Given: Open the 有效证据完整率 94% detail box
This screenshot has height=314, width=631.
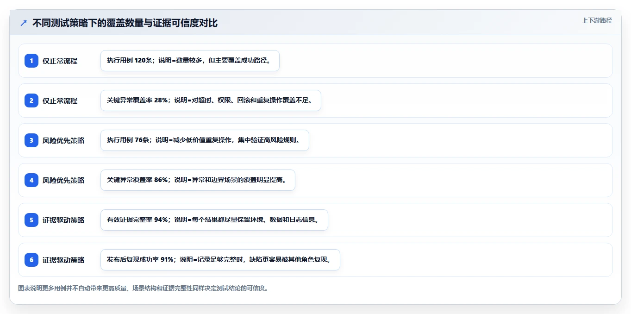Looking at the screenshot, I should tap(214, 220).
